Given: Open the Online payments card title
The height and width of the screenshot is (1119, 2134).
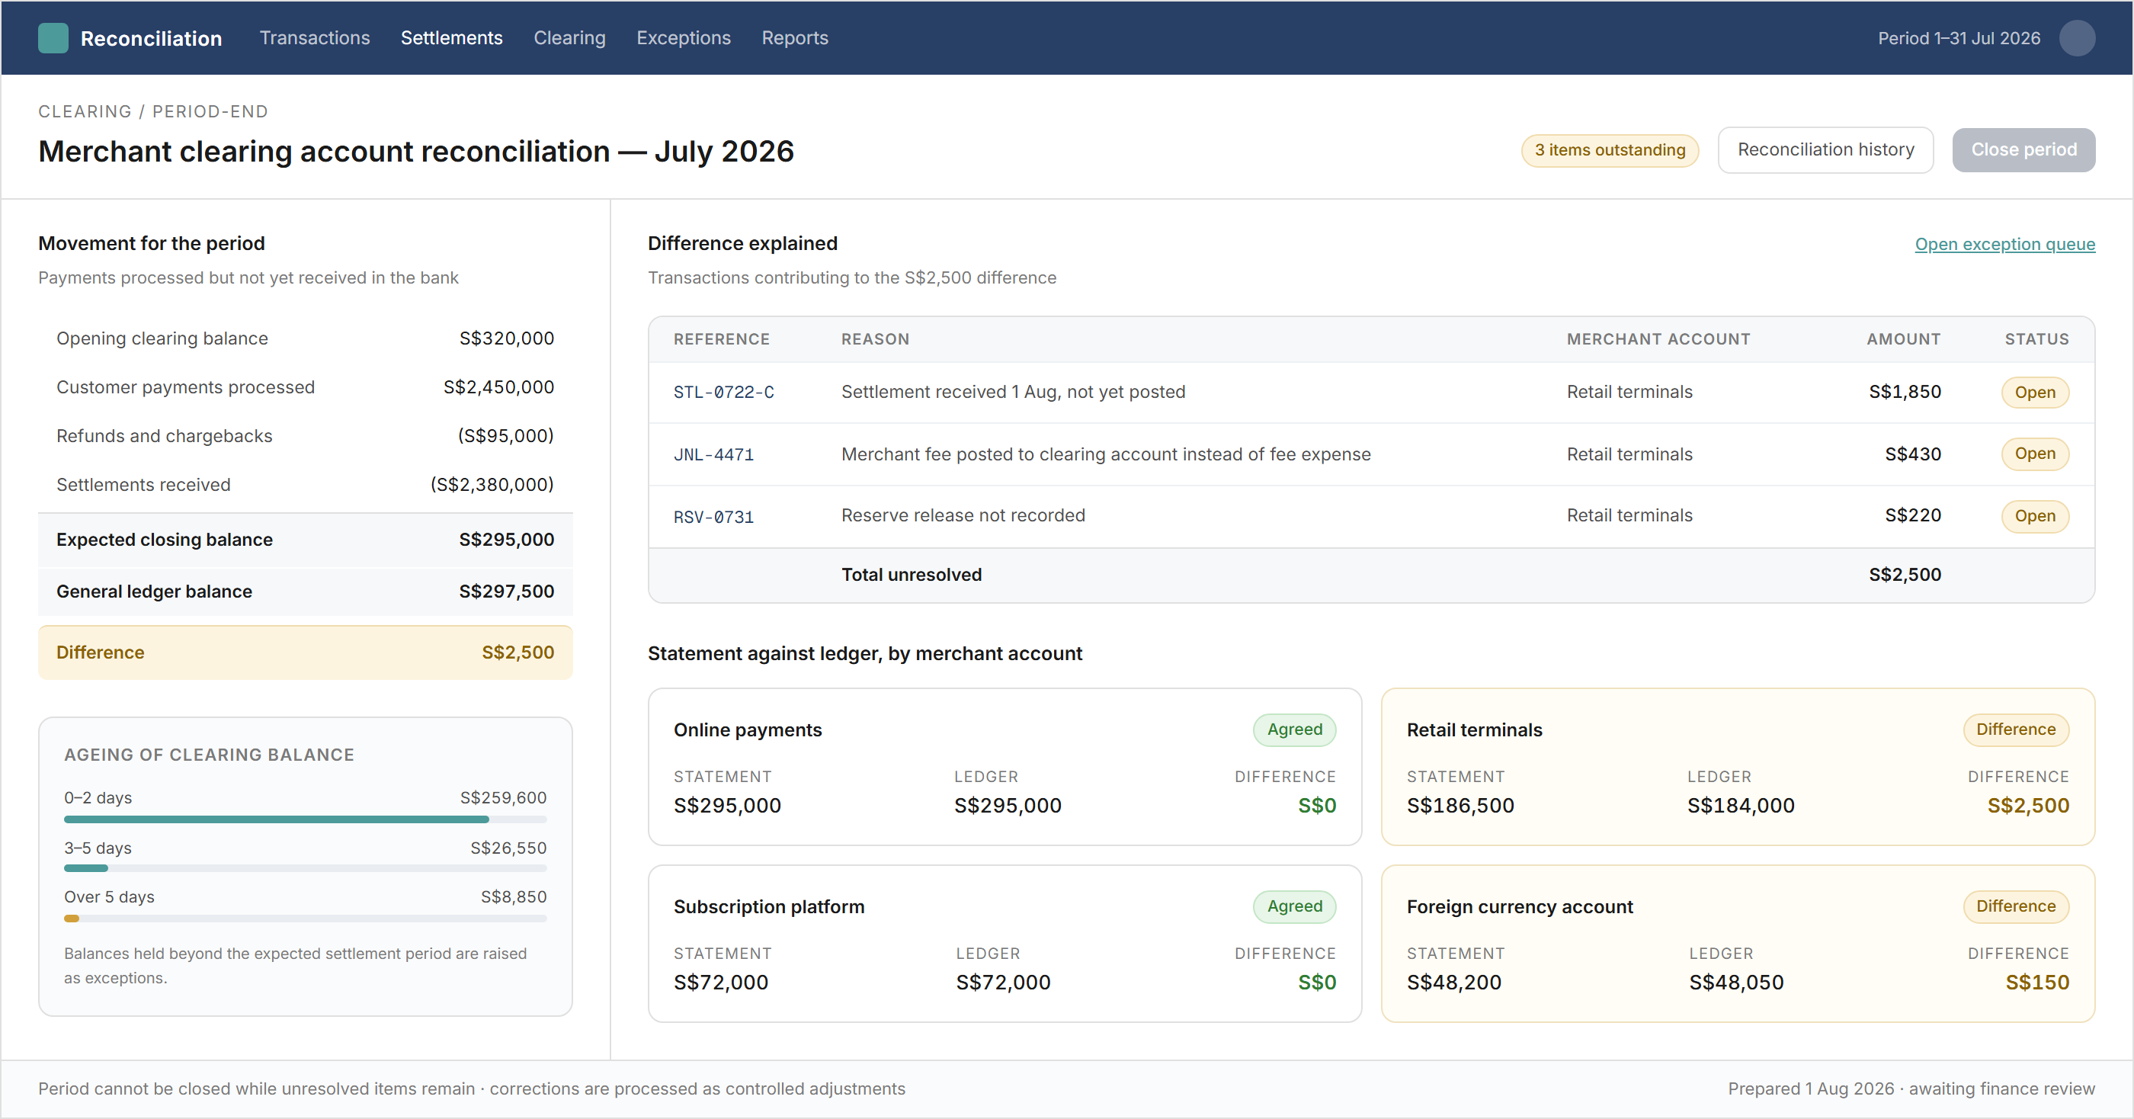Looking at the screenshot, I should (x=747, y=729).
